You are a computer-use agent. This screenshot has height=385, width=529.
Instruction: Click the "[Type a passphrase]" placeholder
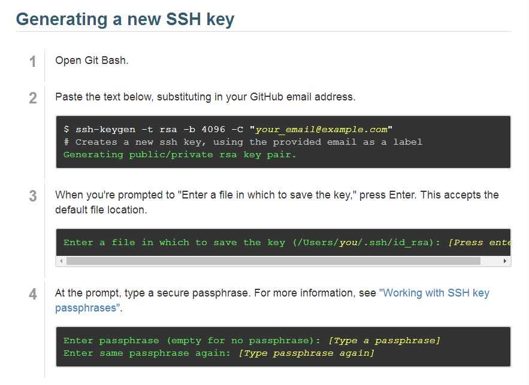[x=384, y=341]
